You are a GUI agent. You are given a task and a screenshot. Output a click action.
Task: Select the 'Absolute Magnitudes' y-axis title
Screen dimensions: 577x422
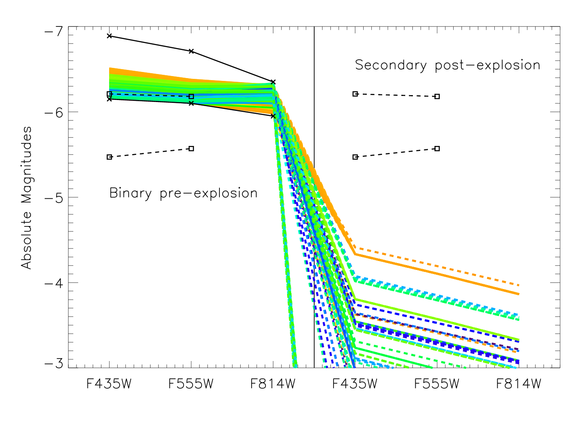[x=26, y=198]
